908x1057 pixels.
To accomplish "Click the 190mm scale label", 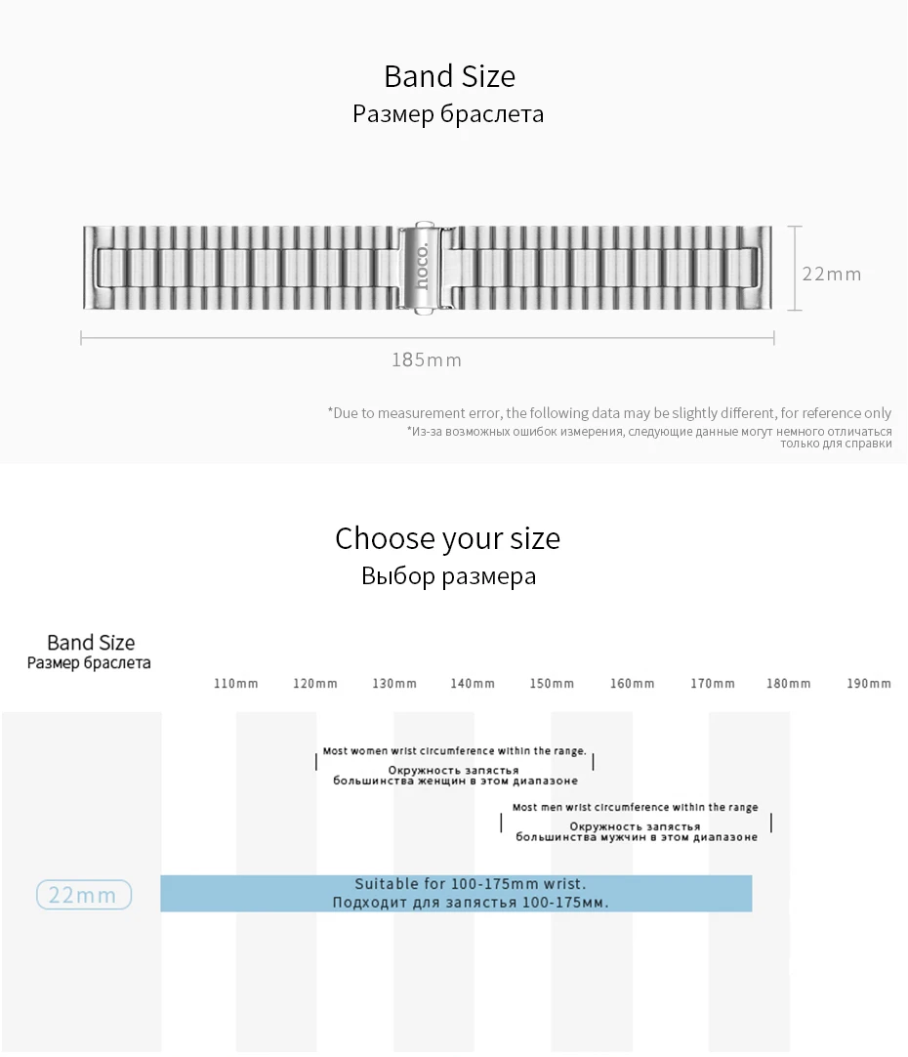I will tap(869, 684).
